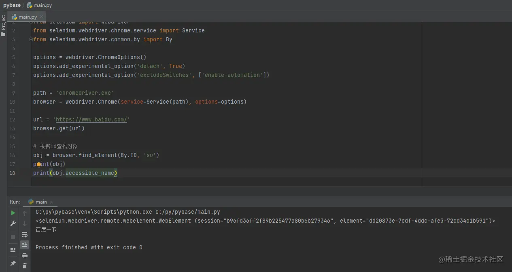
Task: Pin the Run tab with pin icon
Action: point(13,263)
